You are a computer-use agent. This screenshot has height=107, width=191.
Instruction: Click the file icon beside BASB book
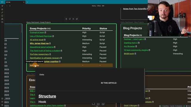click(x=135, y=54)
